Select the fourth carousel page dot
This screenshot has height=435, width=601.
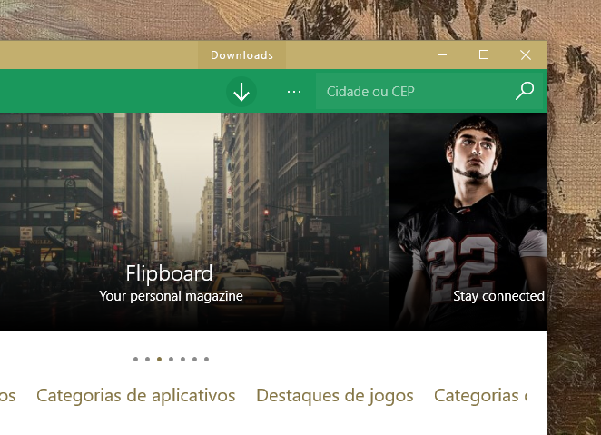[171, 359]
